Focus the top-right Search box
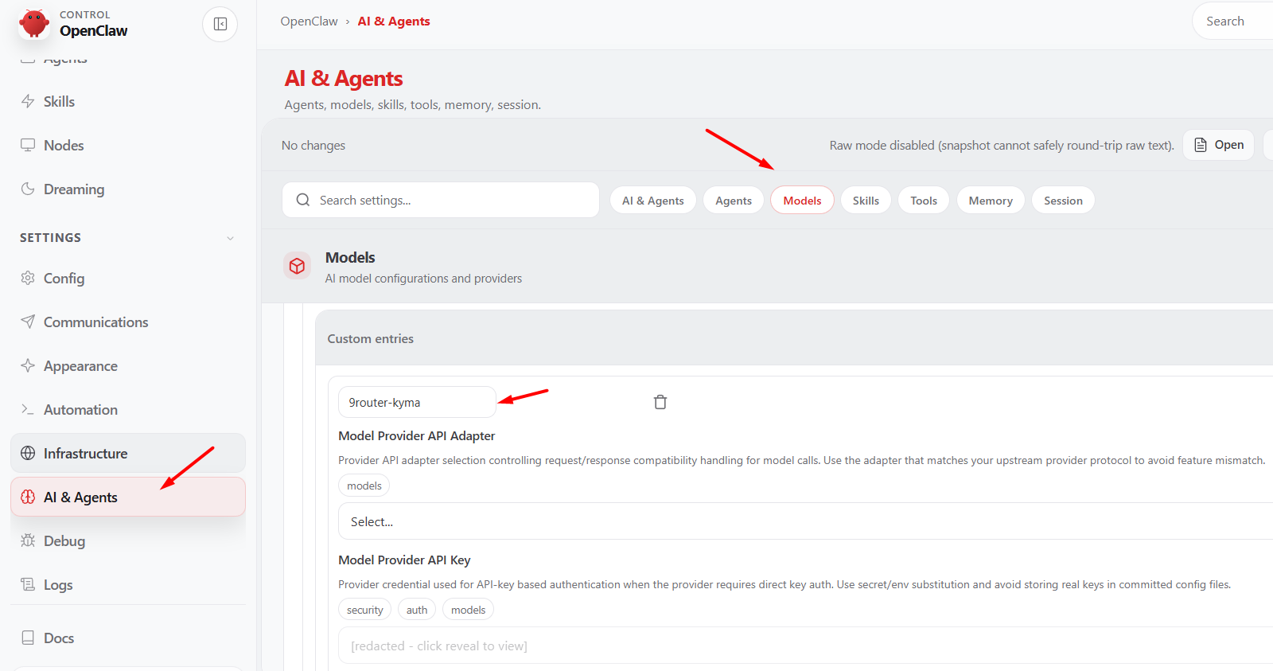Viewport: 1273px width, 671px height. click(1233, 21)
